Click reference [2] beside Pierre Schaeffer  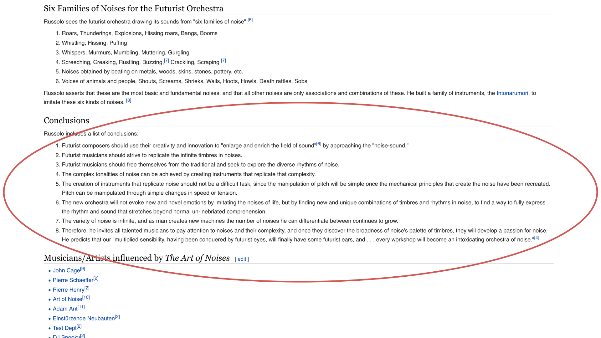click(x=96, y=278)
